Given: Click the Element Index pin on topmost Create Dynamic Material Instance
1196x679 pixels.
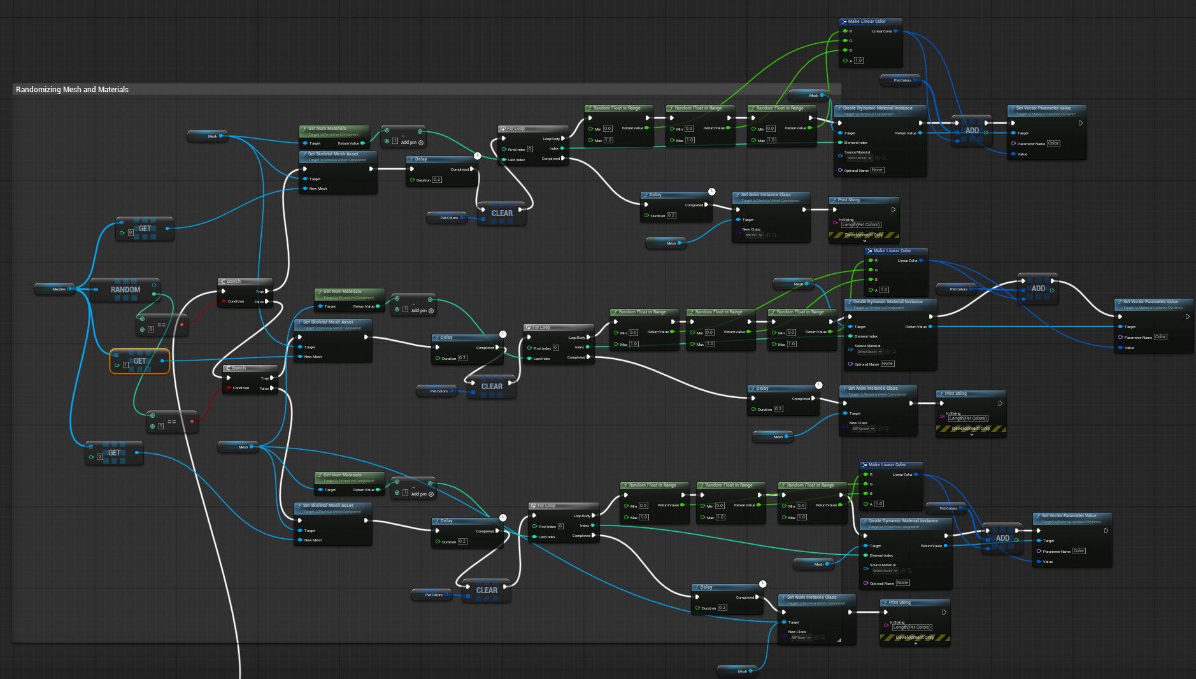Looking at the screenshot, I should 840,143.
